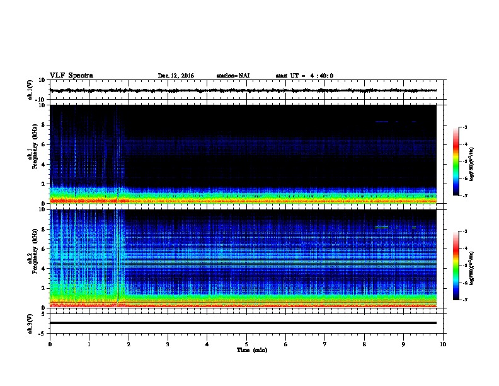Click the ch.1 (V) axis label
499x386 pixels.
tap(30, 90)
